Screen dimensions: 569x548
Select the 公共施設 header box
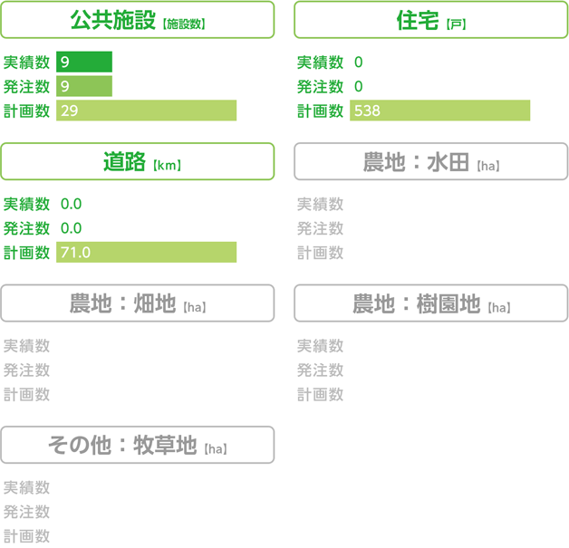[x=138, y=20]
